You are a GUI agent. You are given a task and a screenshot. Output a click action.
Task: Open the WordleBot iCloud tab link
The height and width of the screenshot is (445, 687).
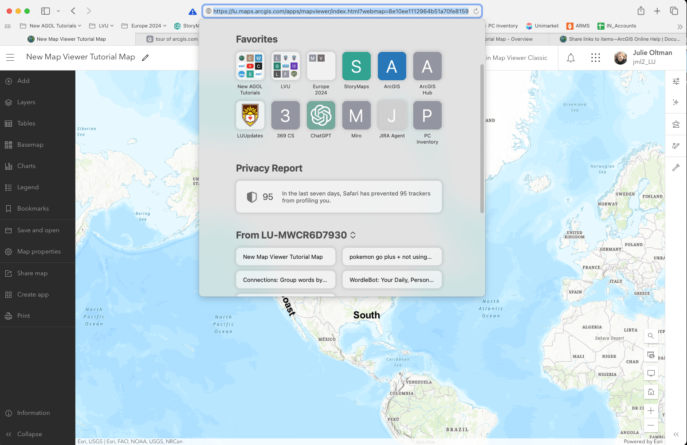(392, 280)
